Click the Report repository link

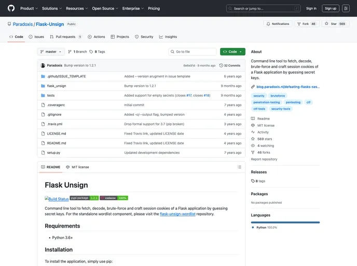pyautogui.click(x=264, y=159)
